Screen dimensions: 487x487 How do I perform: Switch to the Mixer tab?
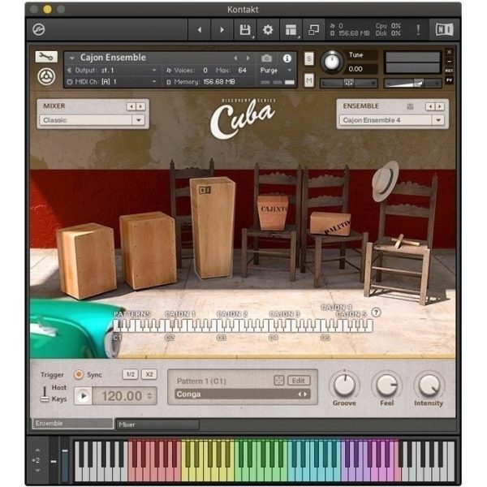tap(157, 425)
